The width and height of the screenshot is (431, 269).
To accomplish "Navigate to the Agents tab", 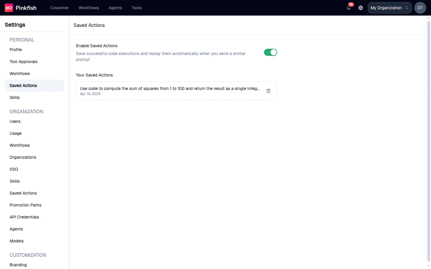I will pyautogui.click(x=115, y=8).
